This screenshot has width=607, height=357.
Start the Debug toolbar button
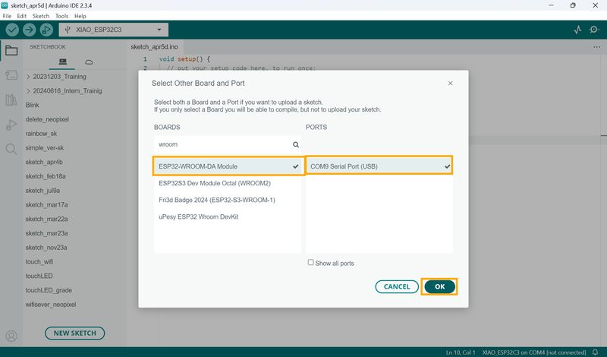click(46, 30)
